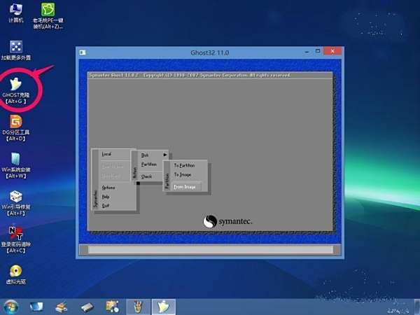Select Local in the Ghost main menu
Image resolution: width=420 pixels, height=315 pixels.
106,154
